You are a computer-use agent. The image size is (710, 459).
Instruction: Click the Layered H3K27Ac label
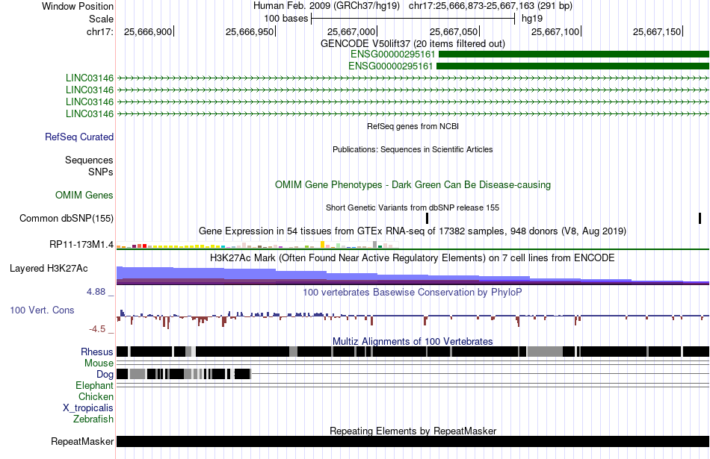pyautogui.click(x=49, y=269)
